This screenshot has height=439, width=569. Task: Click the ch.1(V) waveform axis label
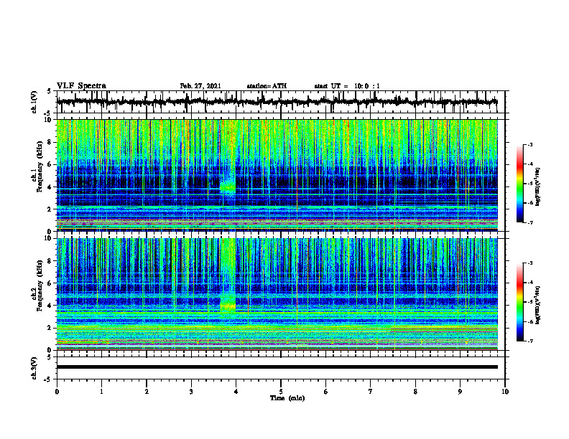coord(34,102)
